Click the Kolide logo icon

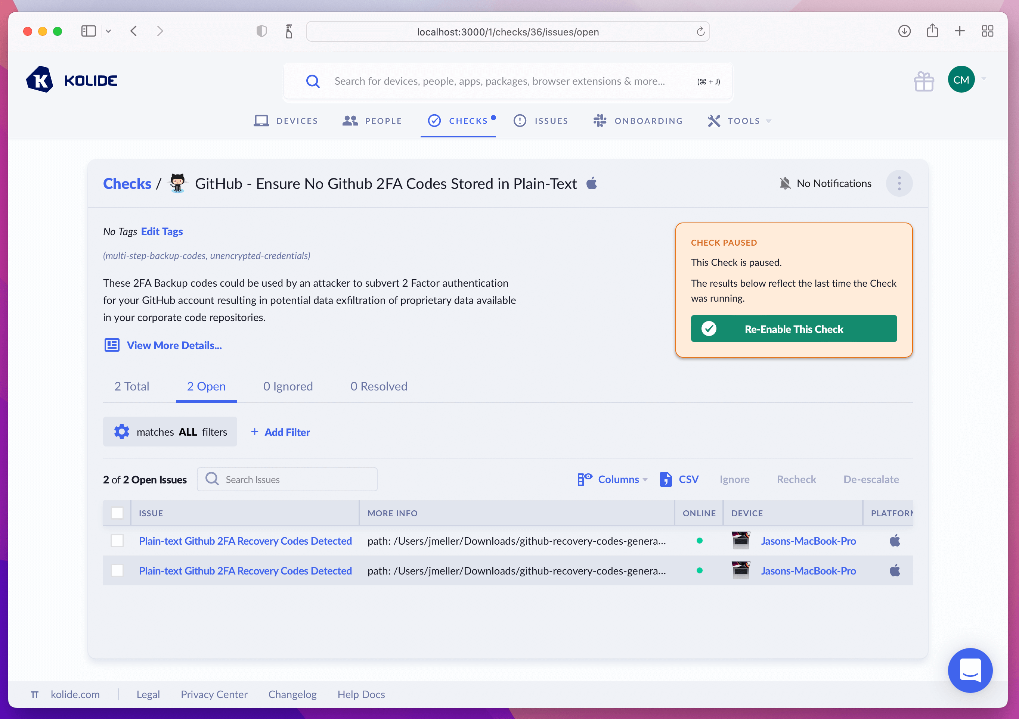40,80
